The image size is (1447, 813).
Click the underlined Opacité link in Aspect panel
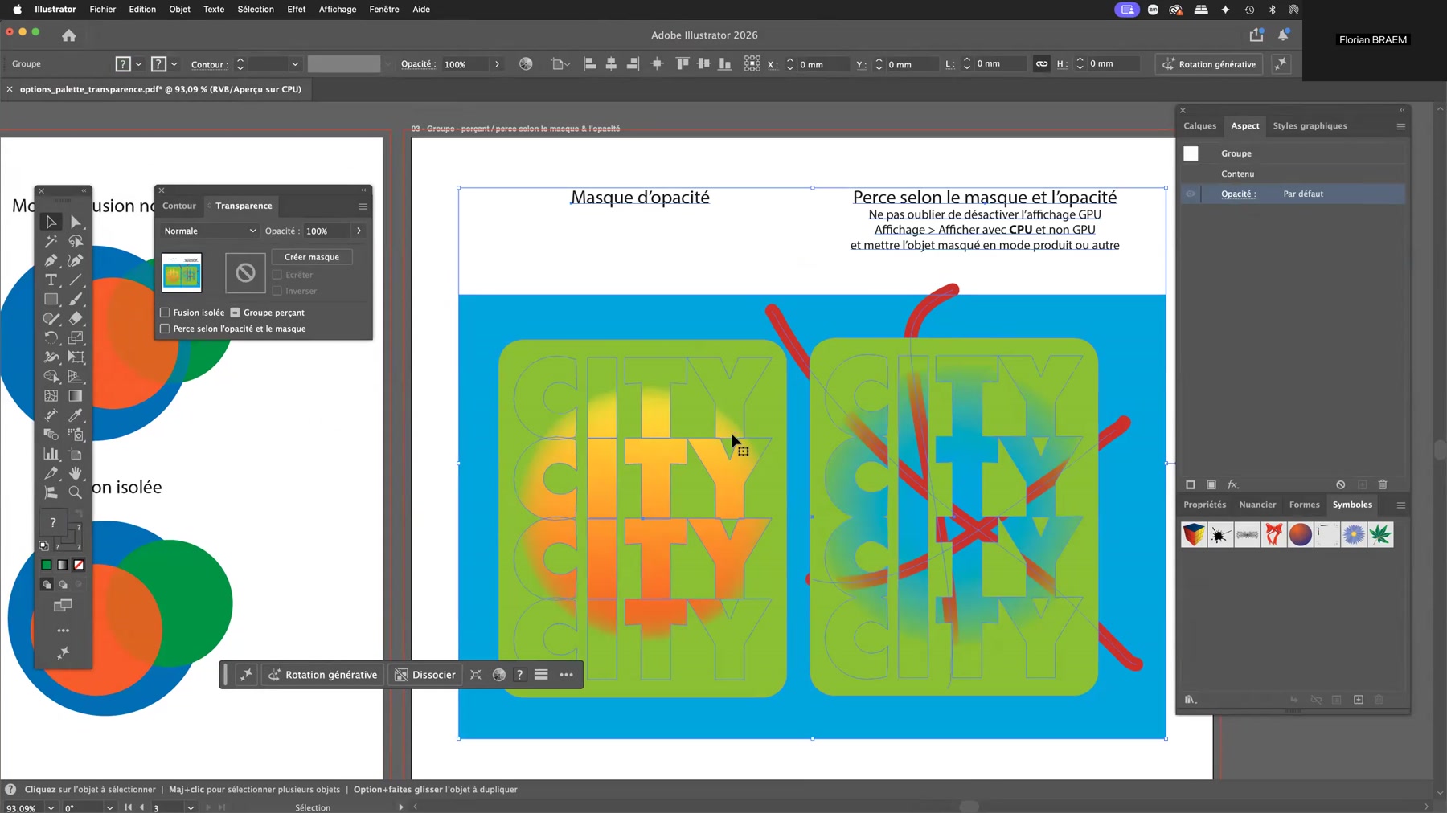coord(1238,194)
